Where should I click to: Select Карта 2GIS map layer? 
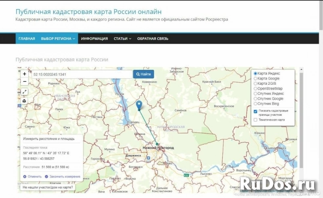click(x=256, y=83)
